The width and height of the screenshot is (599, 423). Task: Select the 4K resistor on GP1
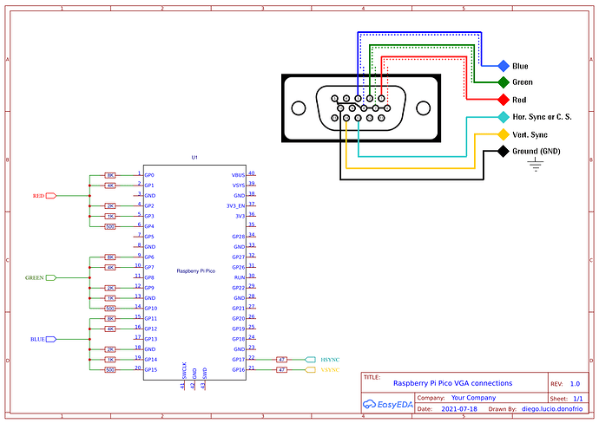tap(110, 185)
